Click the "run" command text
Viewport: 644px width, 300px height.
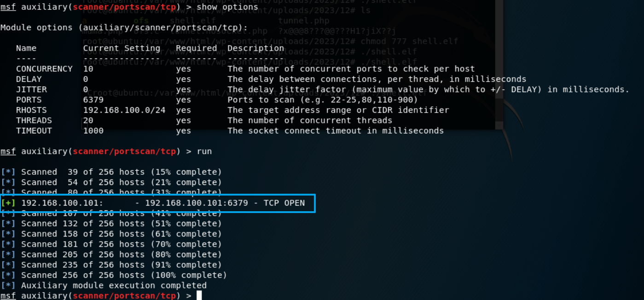pos(204,151)
